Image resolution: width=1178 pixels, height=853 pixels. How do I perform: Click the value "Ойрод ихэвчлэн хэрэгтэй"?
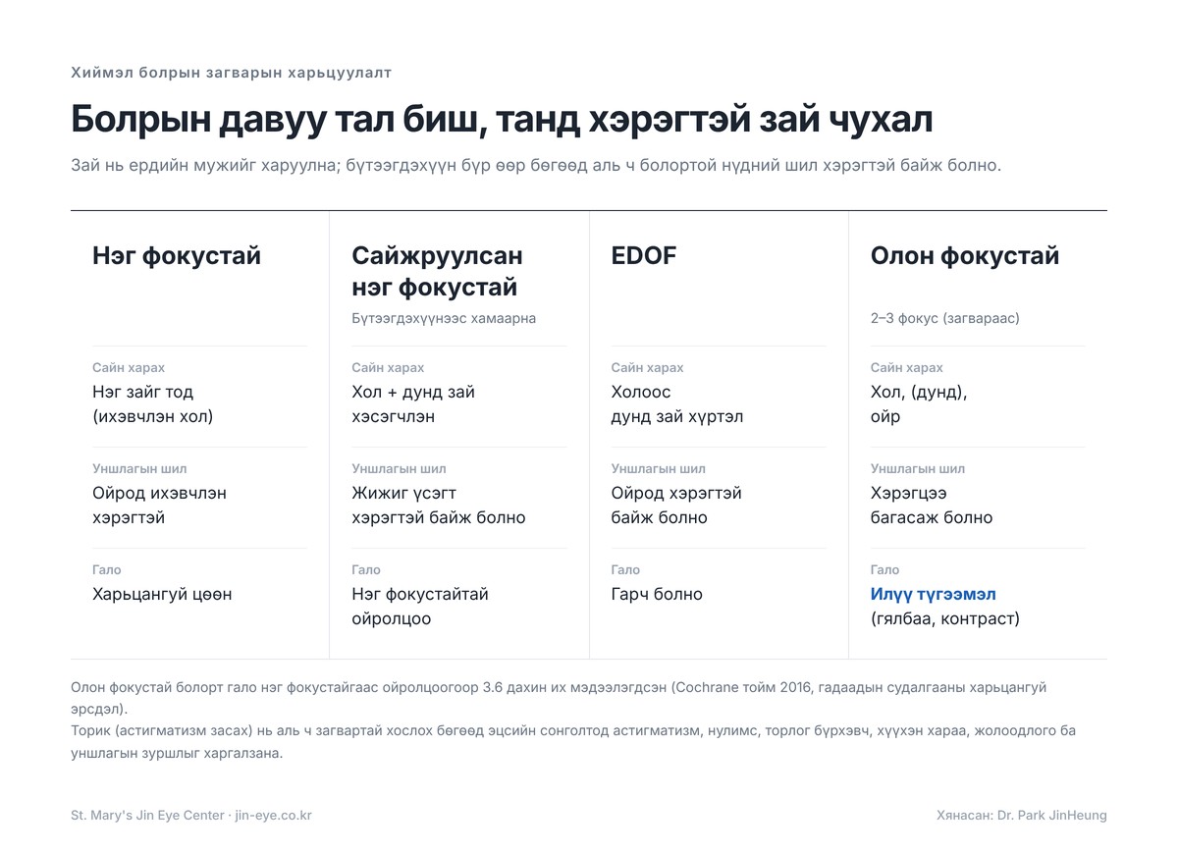click(x=160, y=506)
